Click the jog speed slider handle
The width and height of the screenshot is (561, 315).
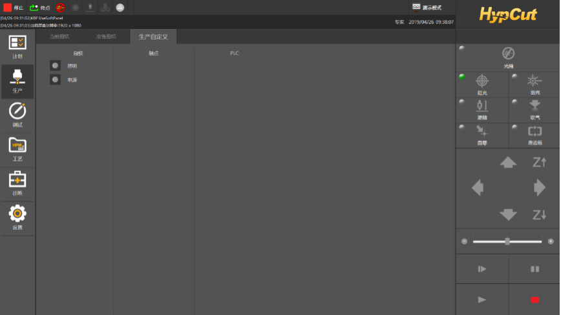tap(507, 241)
